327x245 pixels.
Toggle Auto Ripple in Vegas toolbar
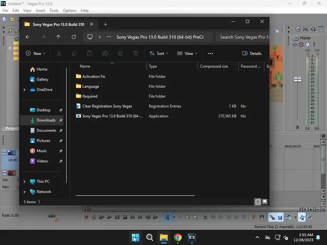(x=289, y=217)
